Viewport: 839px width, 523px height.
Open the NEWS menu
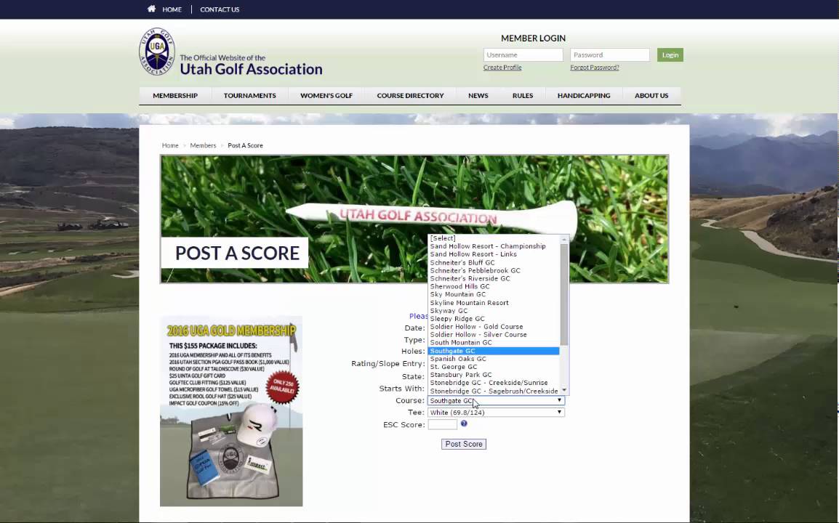[x=478, y=96]
